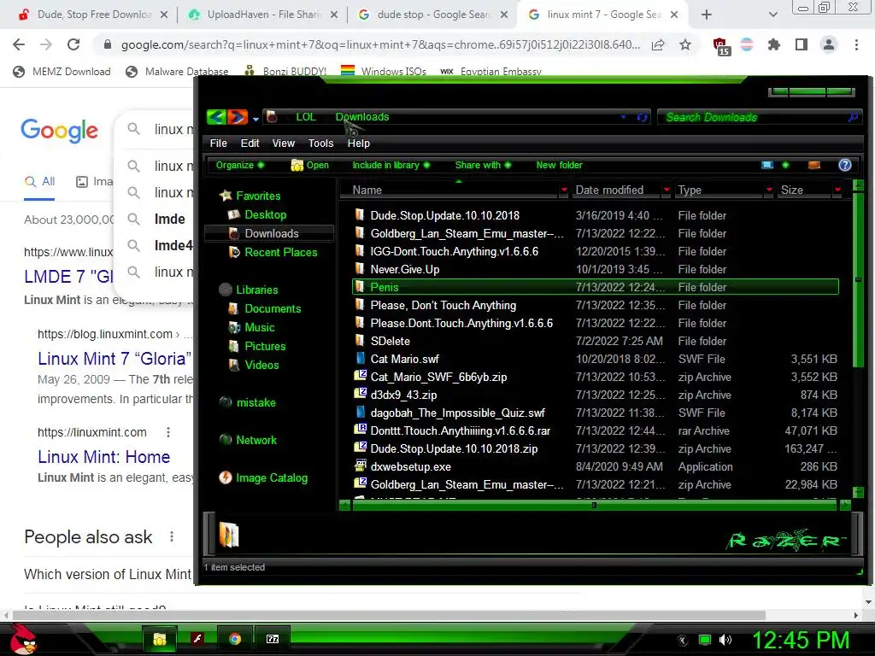This screenshot has height=656, width=875.
Task: Click the Flash taskbar icon
Action: coord(197,639)
